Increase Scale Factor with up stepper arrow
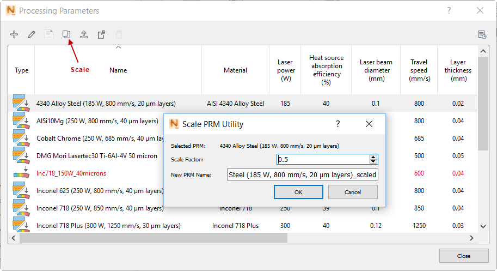Image resolution: width=497 pixels, height=271 pixels. (373, 157)
